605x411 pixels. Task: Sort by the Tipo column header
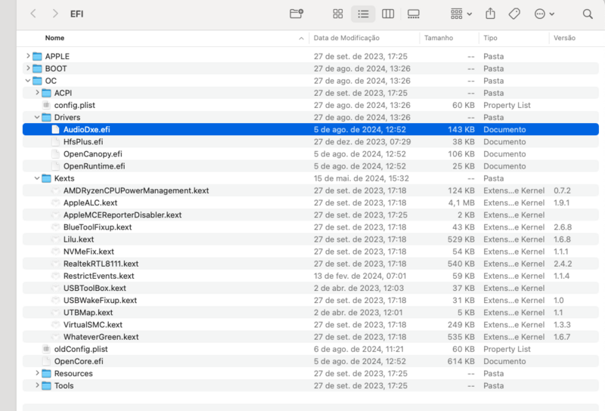(x=490, y=38)
